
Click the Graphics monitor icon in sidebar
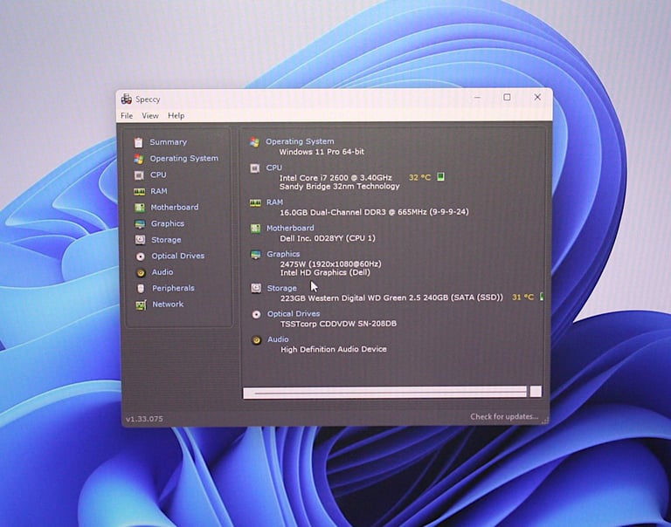click(140, 224)
